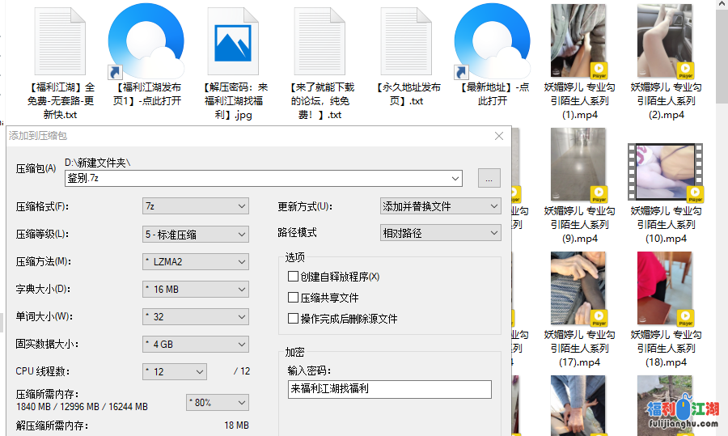Image resolution: width=728 pixels, height=436 pixels.
Task: Open the 更新方式 dropdown list
Action: 440,206
